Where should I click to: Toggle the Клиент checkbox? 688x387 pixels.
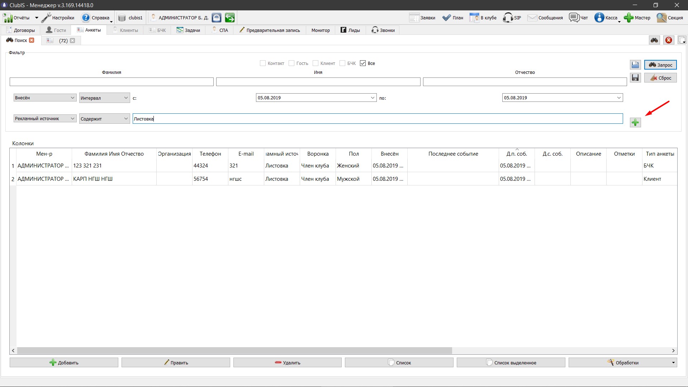tap(315, 63)
